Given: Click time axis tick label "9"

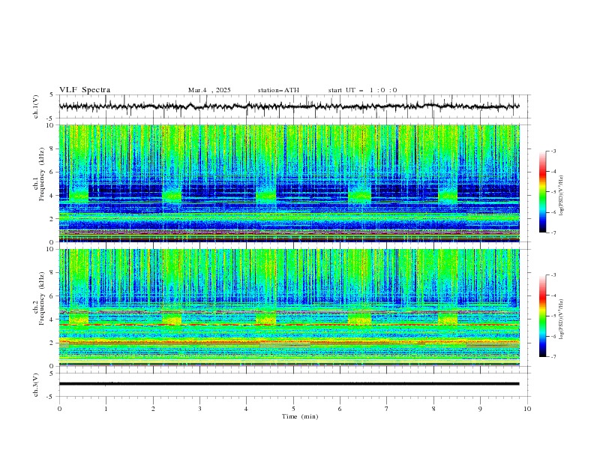Looking at the screenshot, I should 480,409.
